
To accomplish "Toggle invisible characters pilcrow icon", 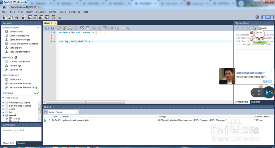I will (122, 28).
